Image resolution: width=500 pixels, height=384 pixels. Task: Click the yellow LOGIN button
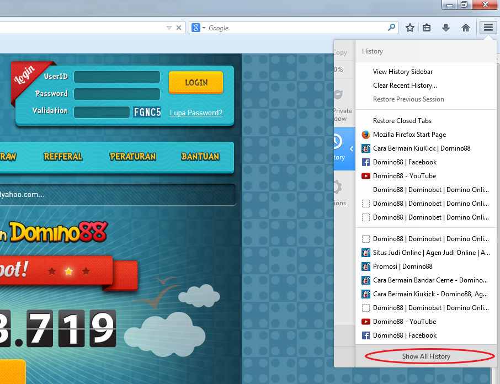pos(196,82)
